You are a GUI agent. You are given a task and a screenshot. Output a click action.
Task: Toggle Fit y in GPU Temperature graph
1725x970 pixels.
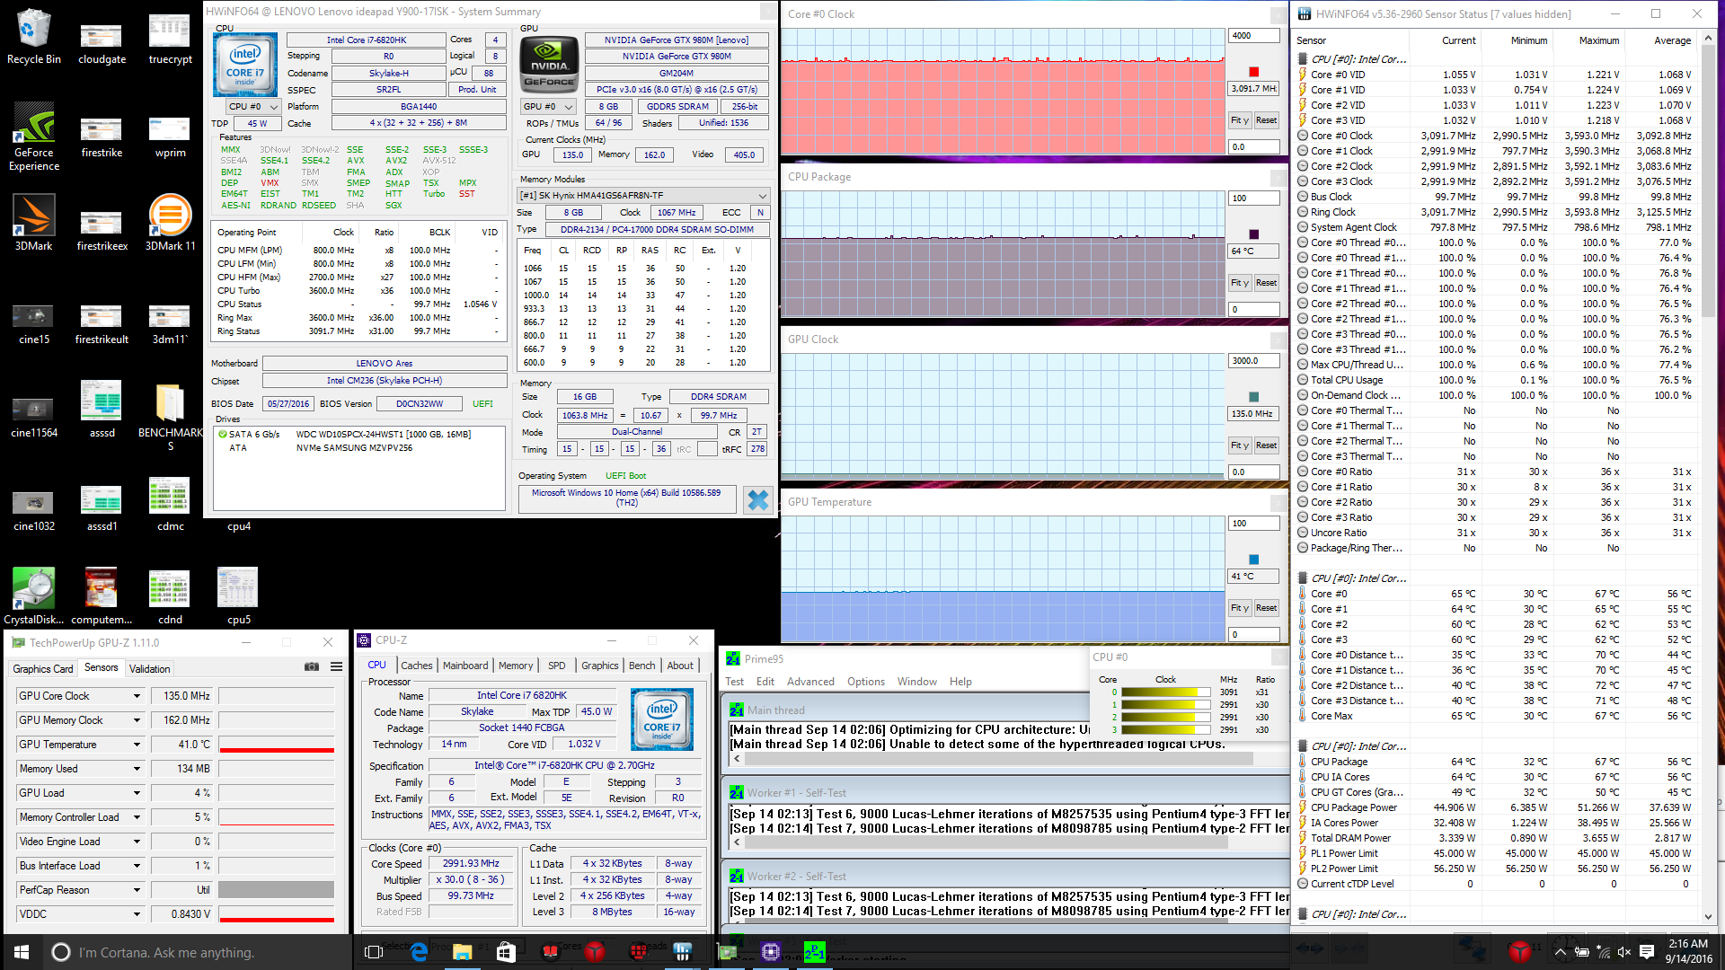1240,608
